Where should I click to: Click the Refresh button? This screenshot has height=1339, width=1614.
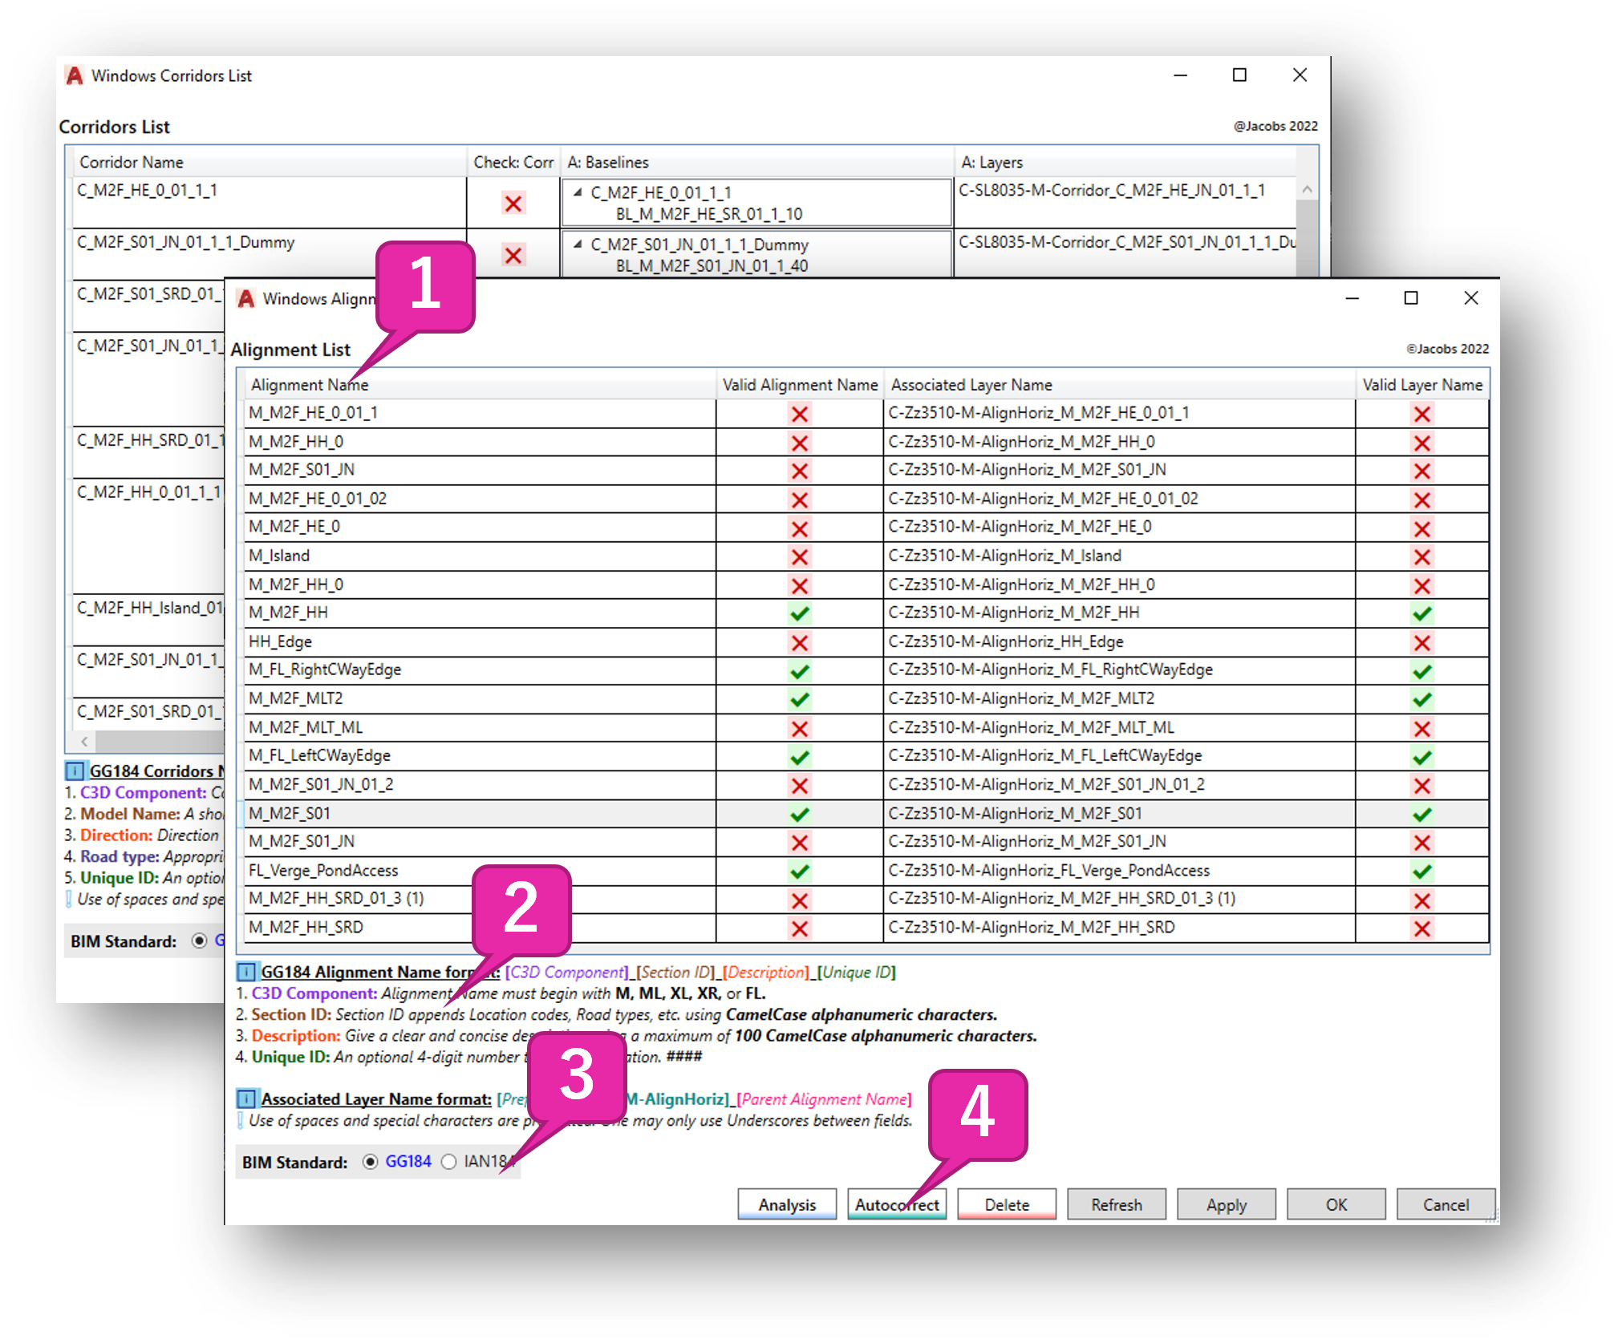click(x=1116, y=1204)
